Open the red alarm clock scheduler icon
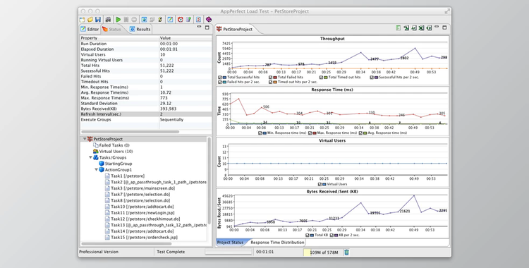The width and height of the screenshot is (529, 268). point(181,20)
